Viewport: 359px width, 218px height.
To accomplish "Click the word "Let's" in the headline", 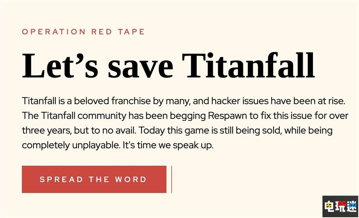I will coord(60,65).
